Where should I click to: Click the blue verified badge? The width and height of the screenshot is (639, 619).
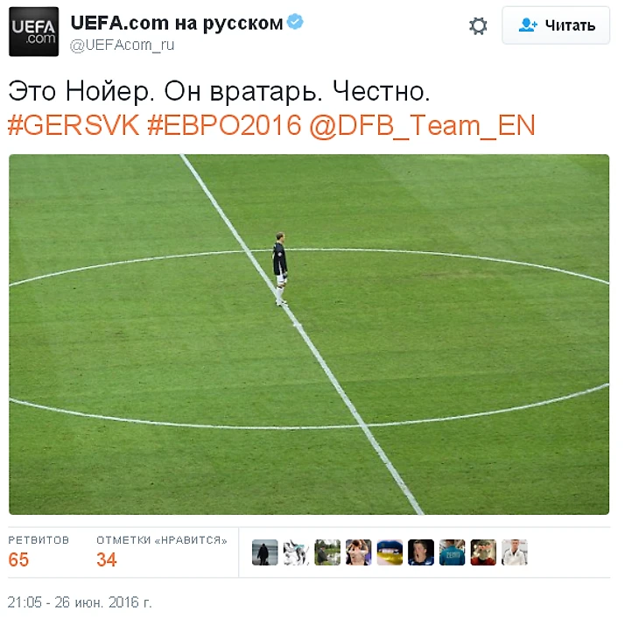[x=295, y=22]
